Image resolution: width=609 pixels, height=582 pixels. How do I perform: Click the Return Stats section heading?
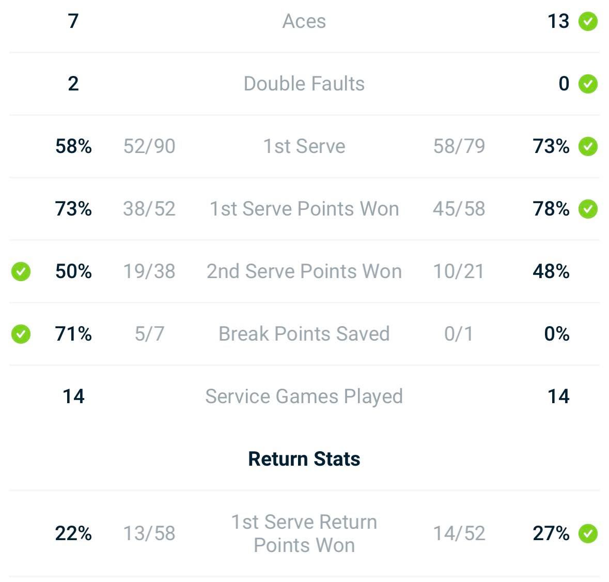tap(304, 459)
